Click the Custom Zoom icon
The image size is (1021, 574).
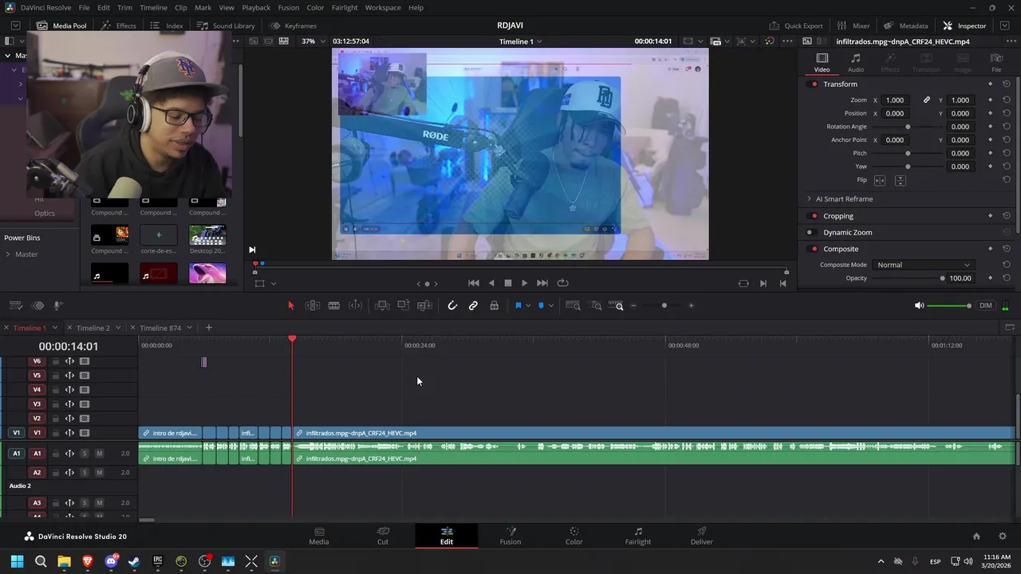click(x=617, y=305)
